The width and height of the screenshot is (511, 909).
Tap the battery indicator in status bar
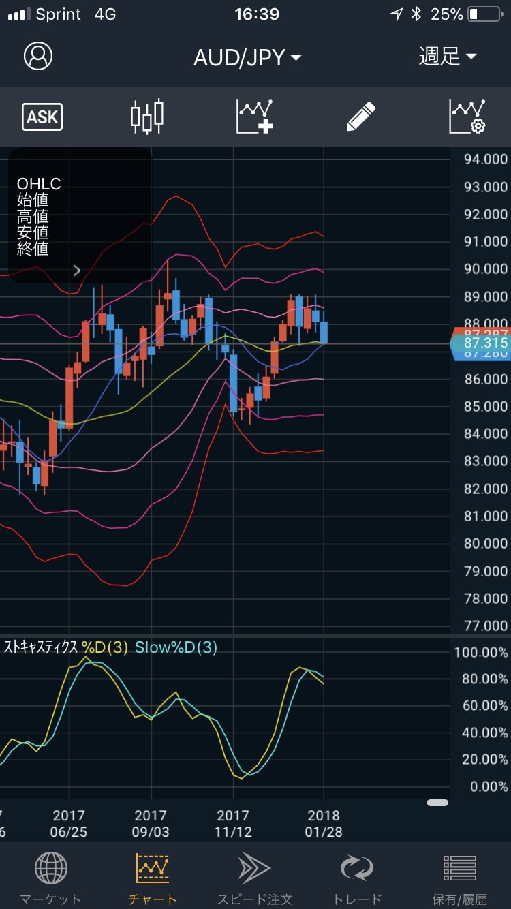(484, 14)
